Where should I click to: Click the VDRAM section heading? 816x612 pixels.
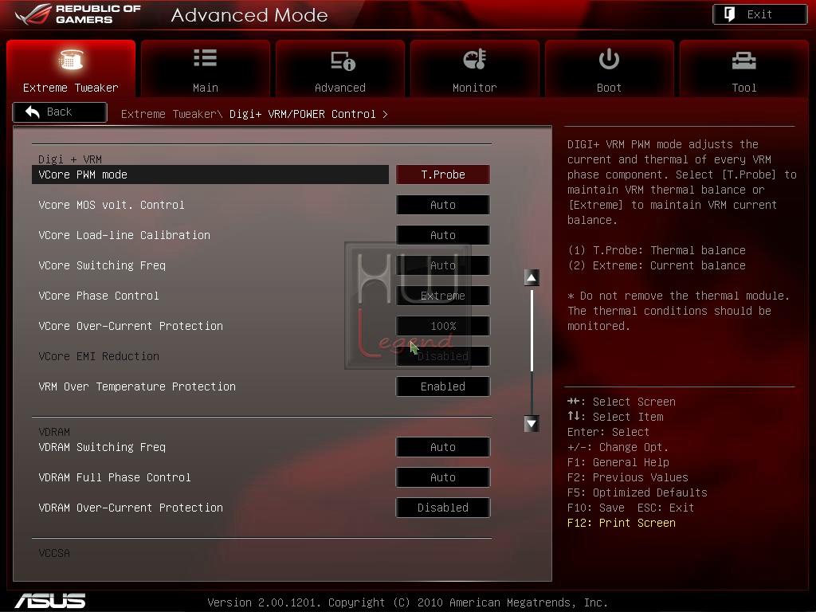tap(54, 431)
